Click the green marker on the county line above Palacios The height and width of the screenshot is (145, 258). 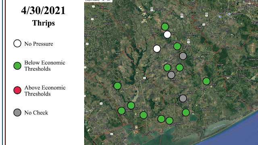click(161, 119)
